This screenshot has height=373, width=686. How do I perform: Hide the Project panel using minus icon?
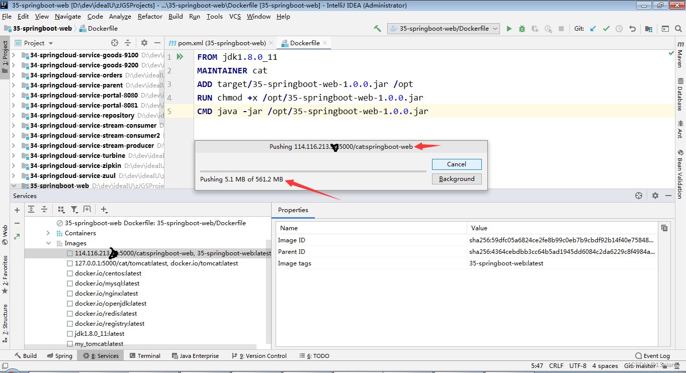pos(157,43)
